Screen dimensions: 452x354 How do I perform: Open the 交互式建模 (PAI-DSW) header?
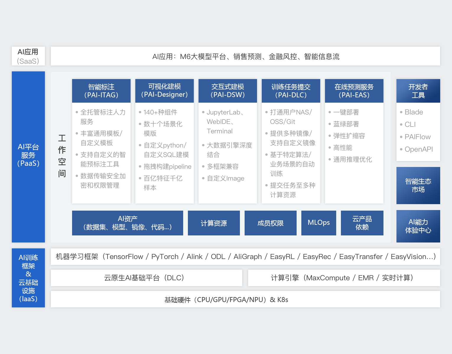pyautogui.click(x=228, y=91)
